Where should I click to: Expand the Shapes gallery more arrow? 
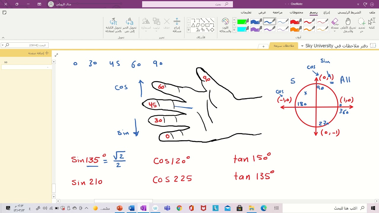[188, 30]
